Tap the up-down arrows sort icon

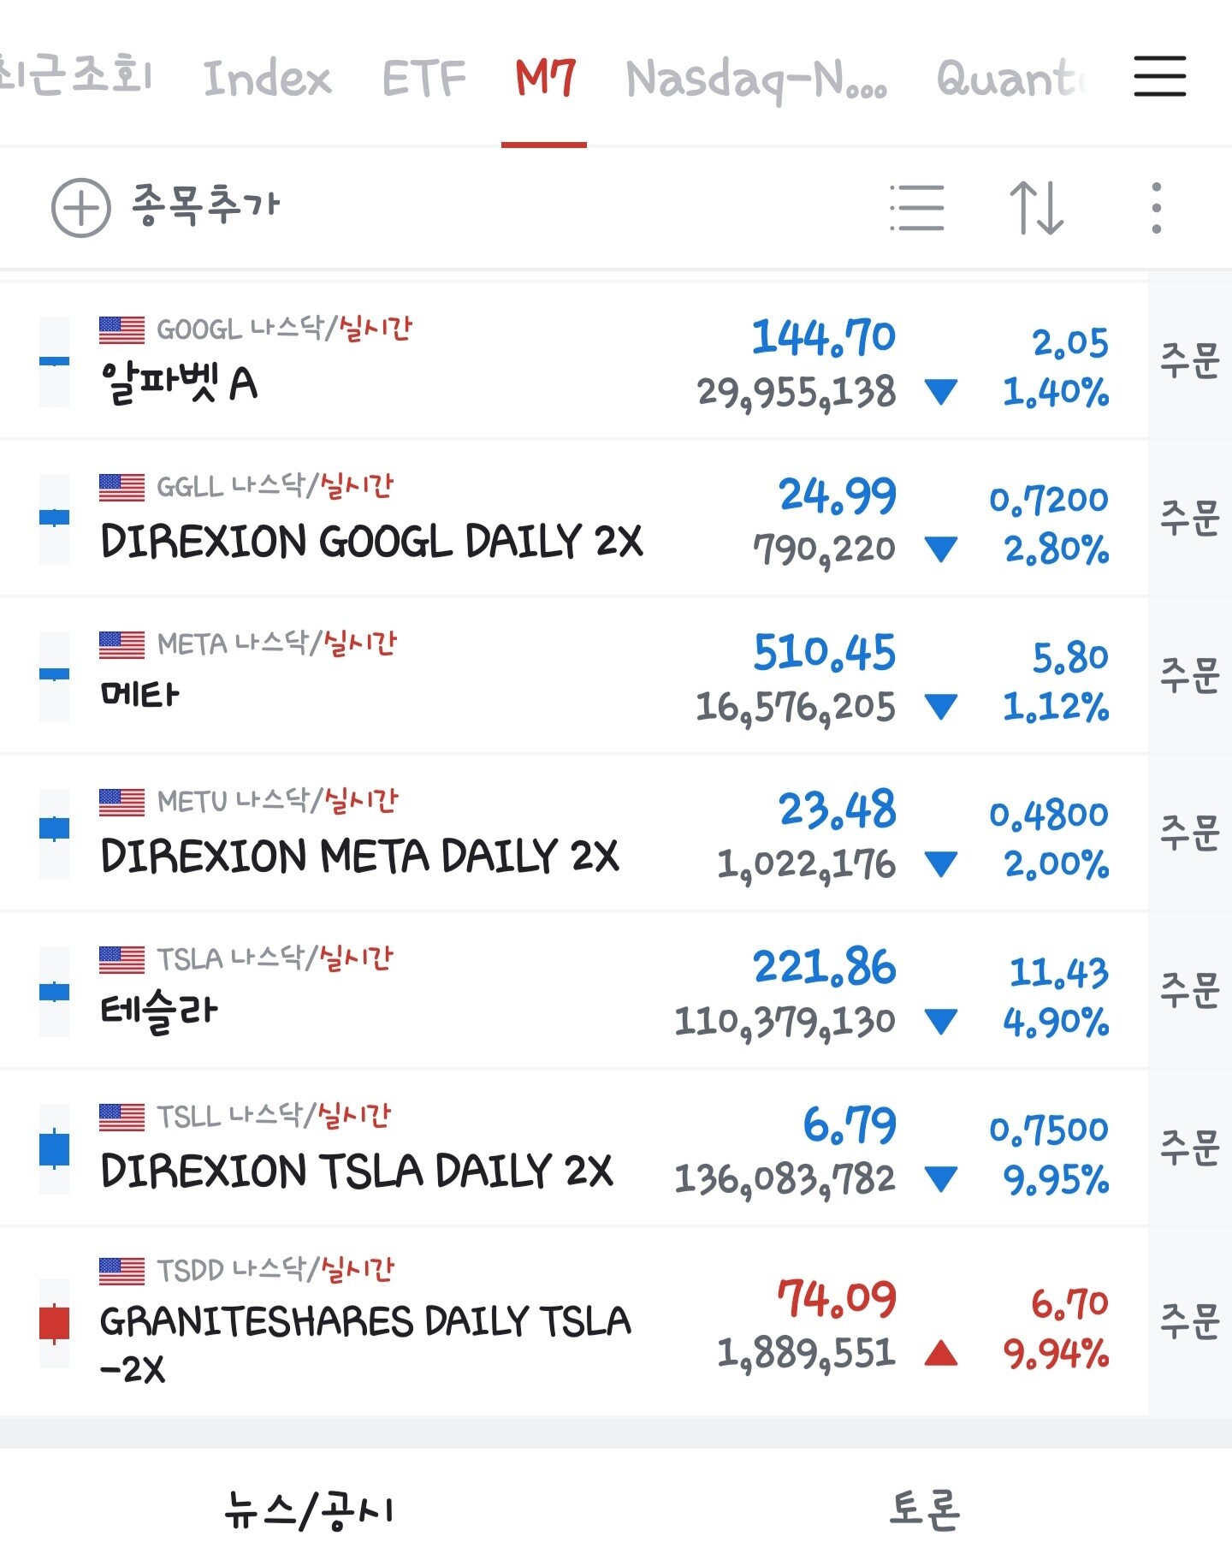pyautogui.click(x=1036, y=207)
